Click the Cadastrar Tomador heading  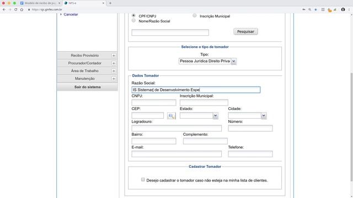click(x=205, y=167)
